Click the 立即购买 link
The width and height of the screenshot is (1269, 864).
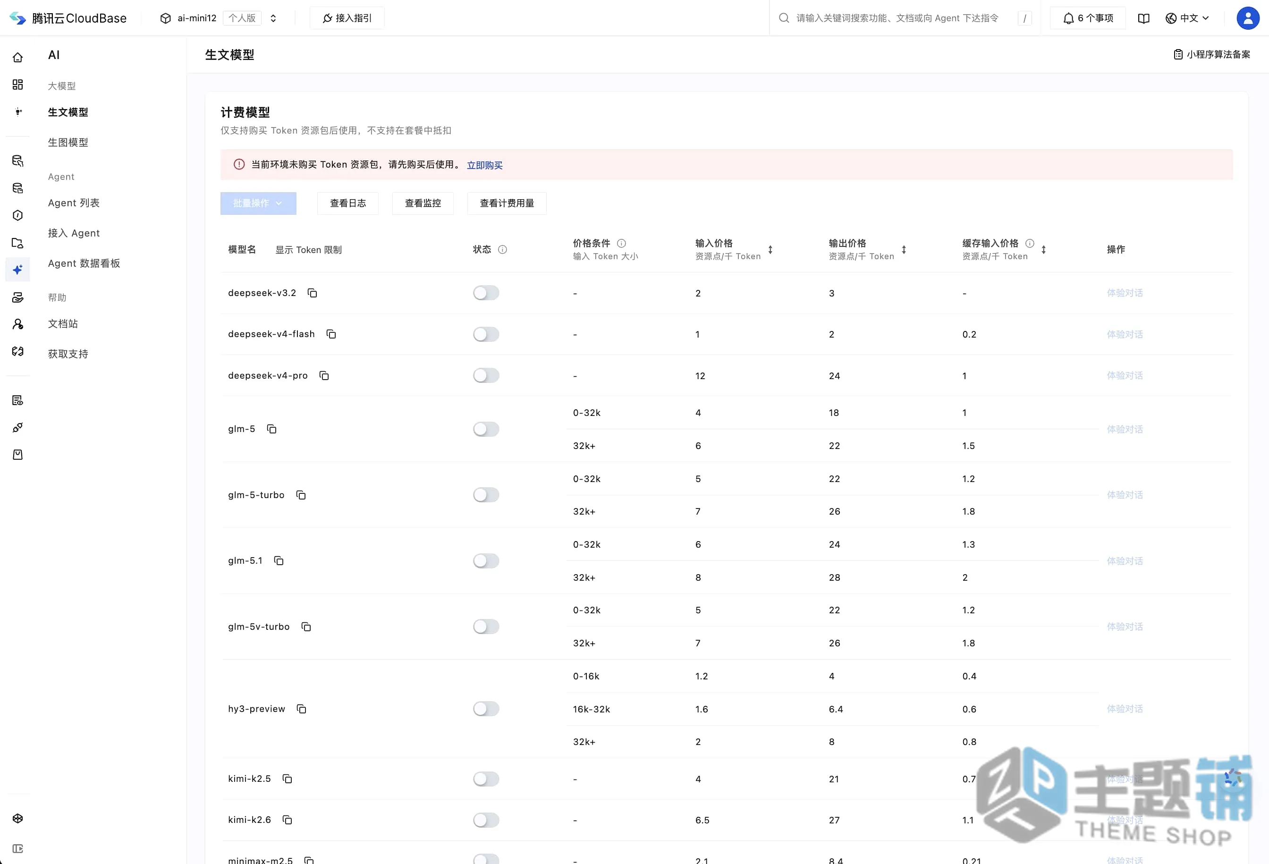tap(484, 165)
